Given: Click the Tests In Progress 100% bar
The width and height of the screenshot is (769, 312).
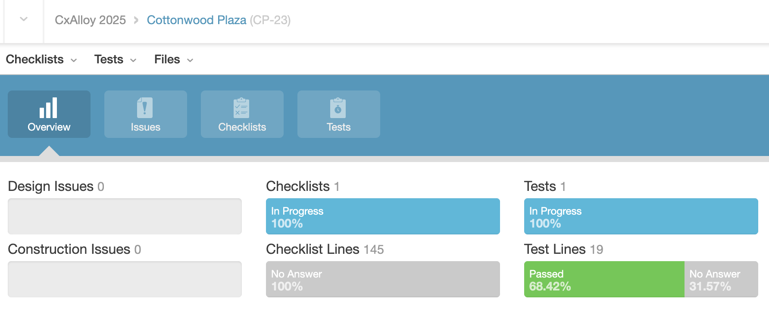Looking at the screenshot, I should (641, 216).
